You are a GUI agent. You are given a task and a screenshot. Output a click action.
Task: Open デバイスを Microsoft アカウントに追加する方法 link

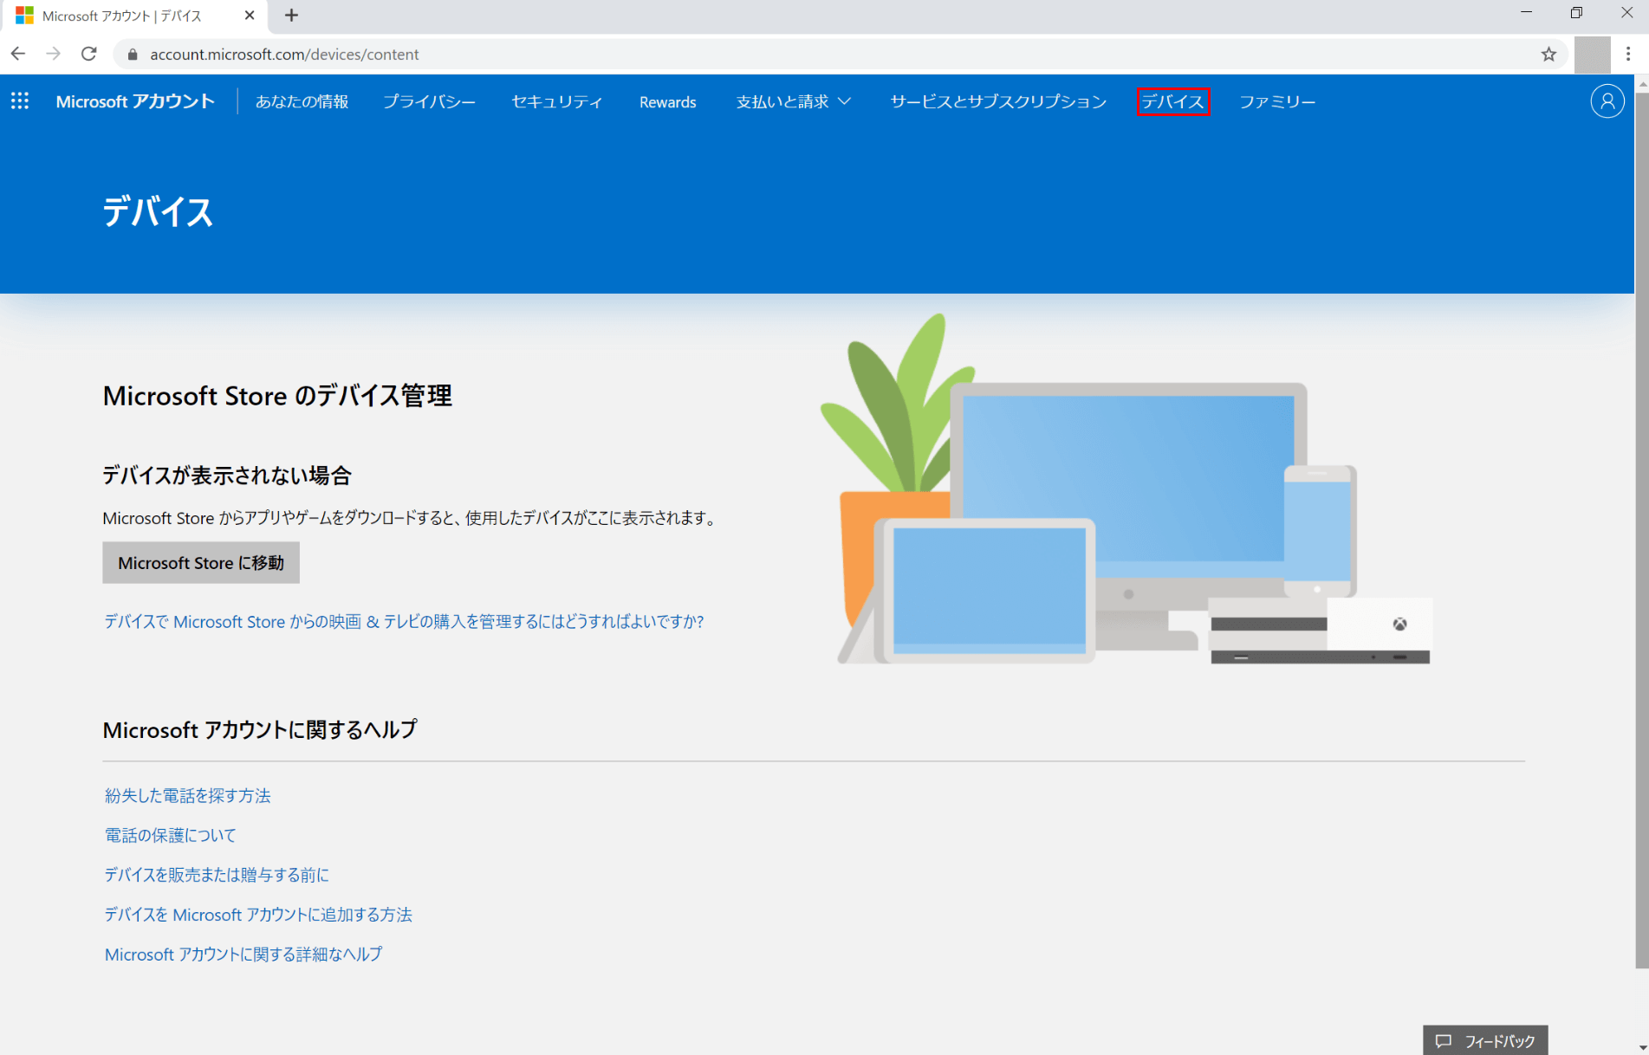pyautogui.click(x=258, y=915)
